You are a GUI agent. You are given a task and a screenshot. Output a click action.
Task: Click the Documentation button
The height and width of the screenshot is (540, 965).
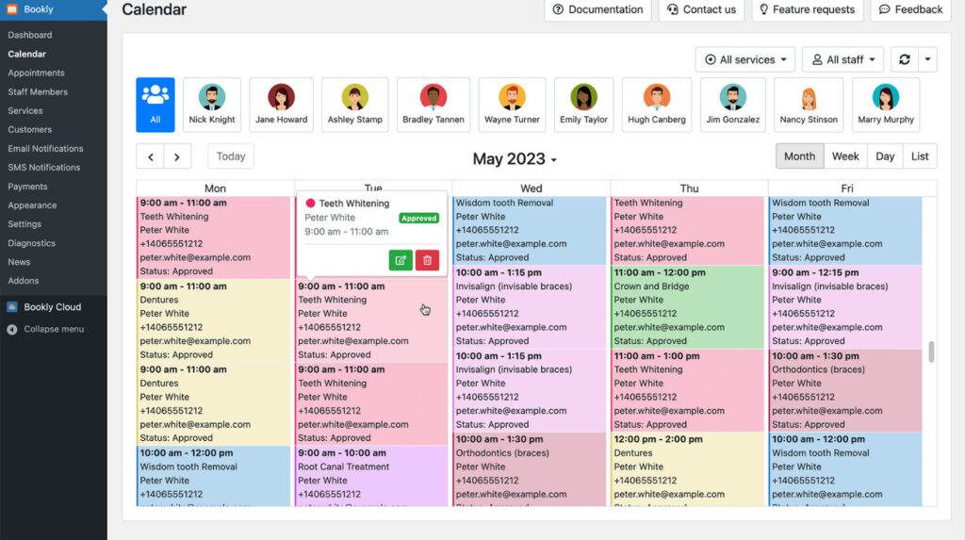click(x=597, y=9)
